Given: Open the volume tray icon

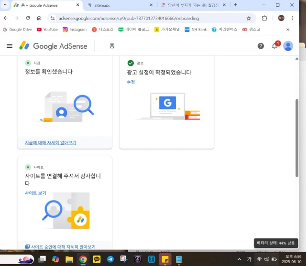Looking at the screenshot, I should (266, 259).
